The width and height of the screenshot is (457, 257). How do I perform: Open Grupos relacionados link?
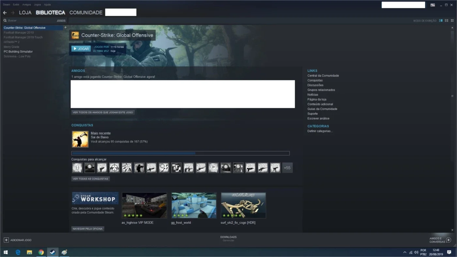tap(321, 90)
